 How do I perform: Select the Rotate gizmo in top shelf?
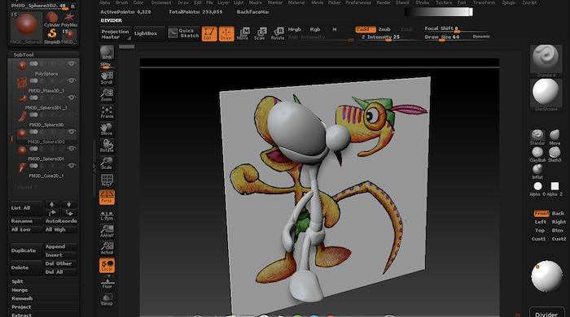278,33
